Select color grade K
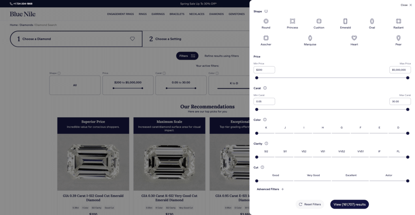Viewport: 415px width, 215px height. 266,127
